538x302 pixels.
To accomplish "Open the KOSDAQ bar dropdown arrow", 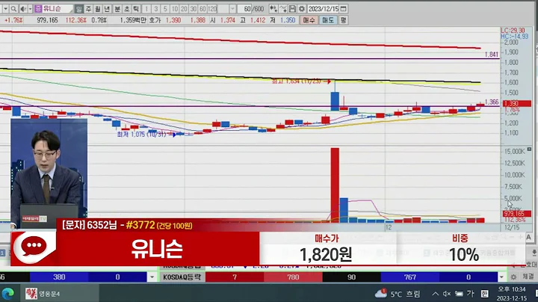I will [501, 277].
